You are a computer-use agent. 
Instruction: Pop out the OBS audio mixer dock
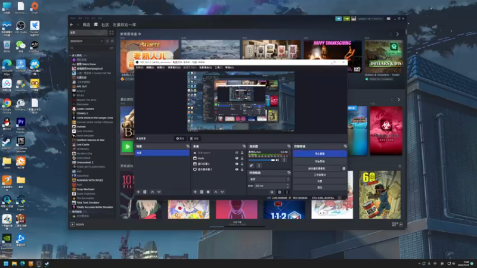(x=289, y=147)
